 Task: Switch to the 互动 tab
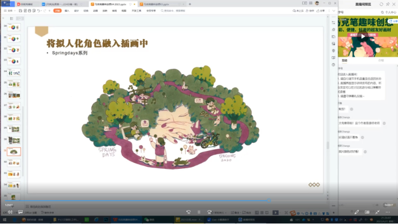(x=344, y=60)
